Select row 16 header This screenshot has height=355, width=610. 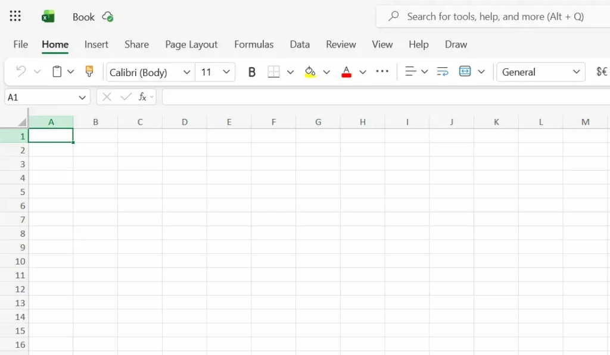point(14,344)
